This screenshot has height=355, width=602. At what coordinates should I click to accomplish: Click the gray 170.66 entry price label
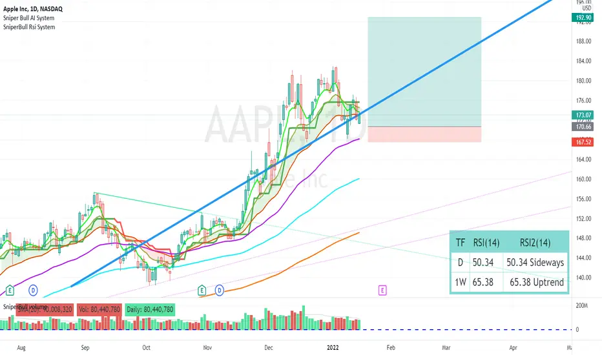point(583,127)
